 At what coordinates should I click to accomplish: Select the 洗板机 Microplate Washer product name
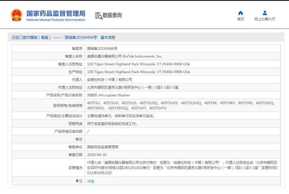(x=108, y=95)
